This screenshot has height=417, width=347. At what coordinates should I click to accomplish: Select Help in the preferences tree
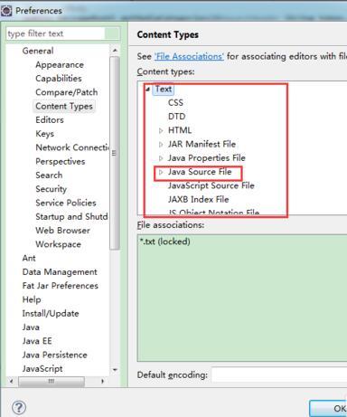(x=32, y=299)
